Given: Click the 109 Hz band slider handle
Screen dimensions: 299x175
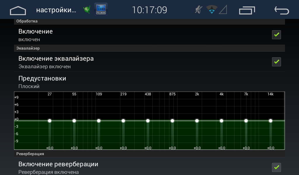Looking at the screenshot, I should (x=99, y=121).
